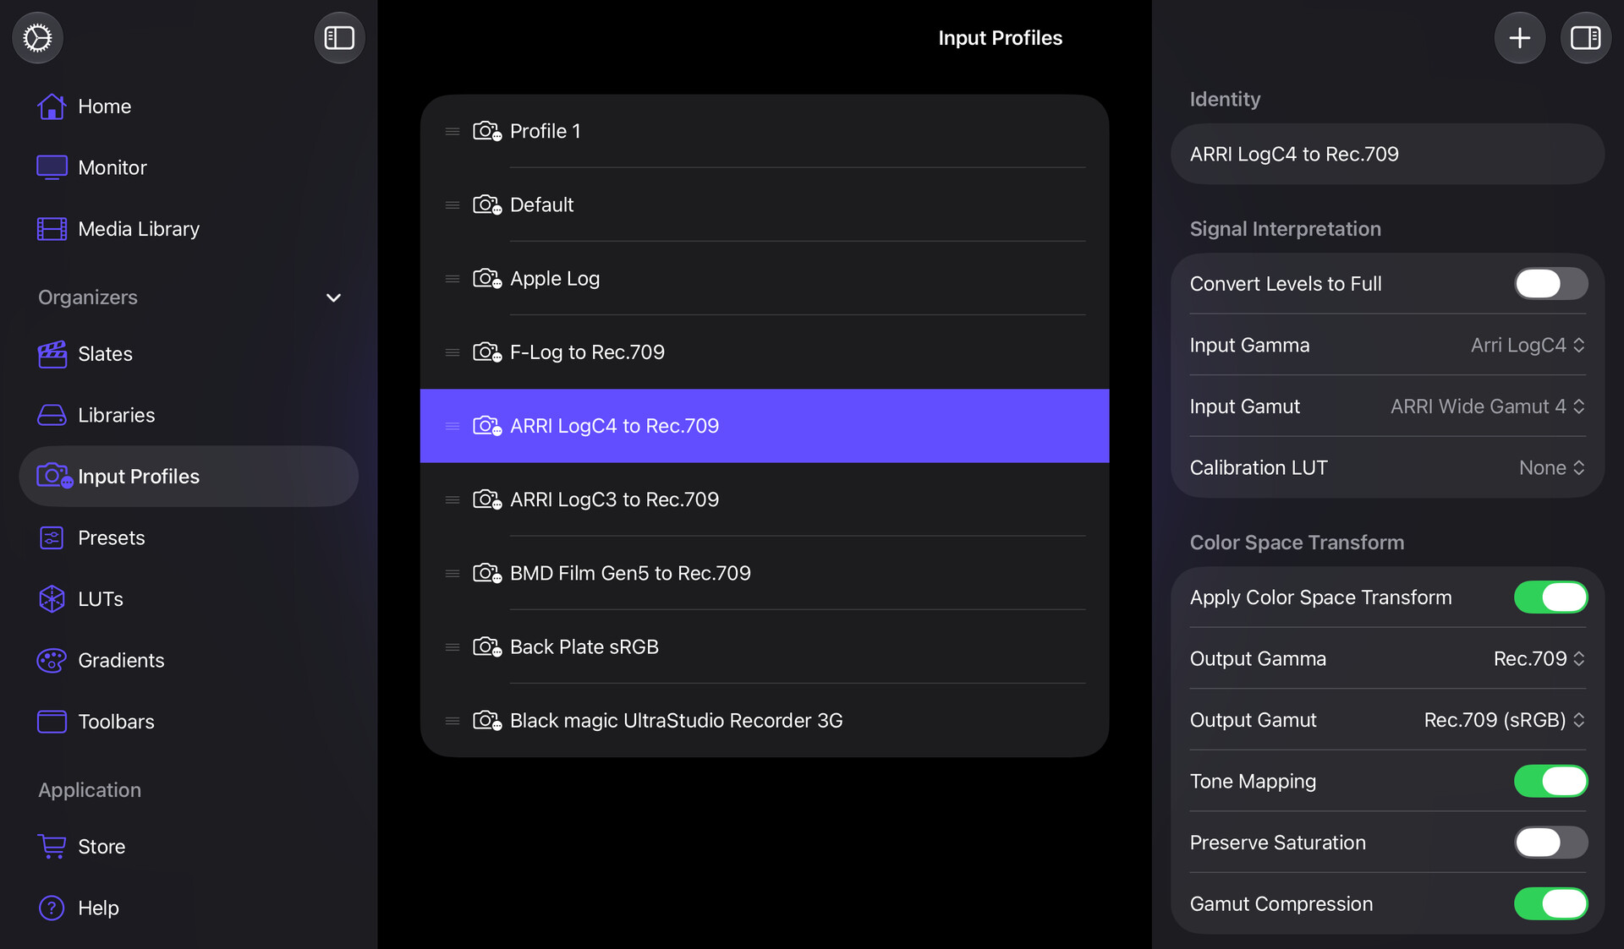
Task: Open LUTs cube icon in sidebar
Action: pos(52,599)
